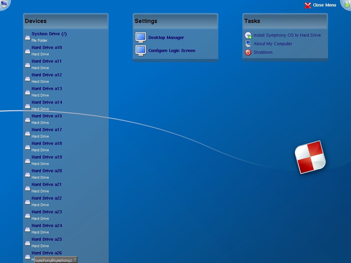The height and width of the screenshot is (263, 351).
Task: Click the Desktop Manager monitor icon
Action: point(141,38)
